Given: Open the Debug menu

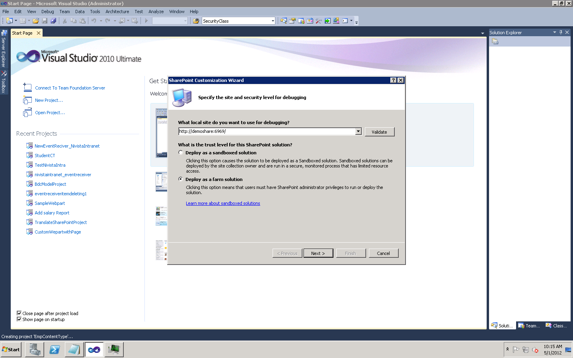Looking at the screenshot, I should tap(48, 12).
